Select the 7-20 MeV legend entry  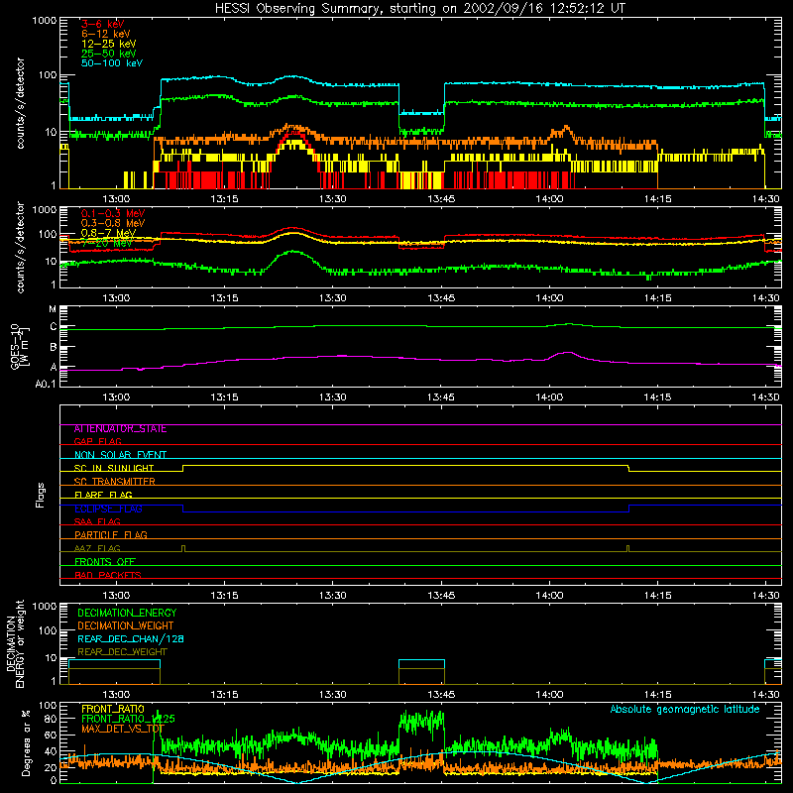[107, 243]
